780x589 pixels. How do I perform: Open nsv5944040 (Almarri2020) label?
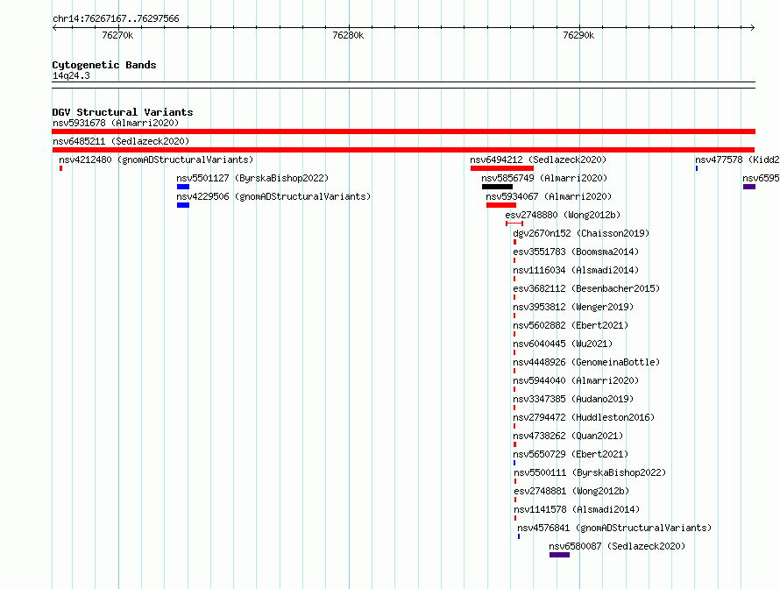(x=576, y=380)
